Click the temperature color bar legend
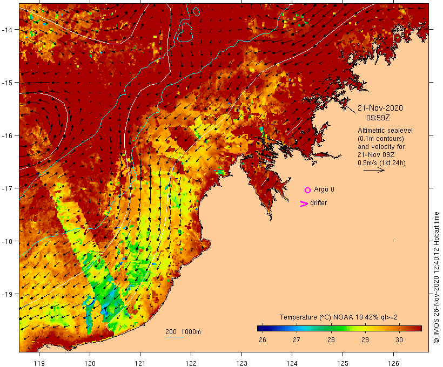This screenshot has width=443, height=367. tap(339, 328)
